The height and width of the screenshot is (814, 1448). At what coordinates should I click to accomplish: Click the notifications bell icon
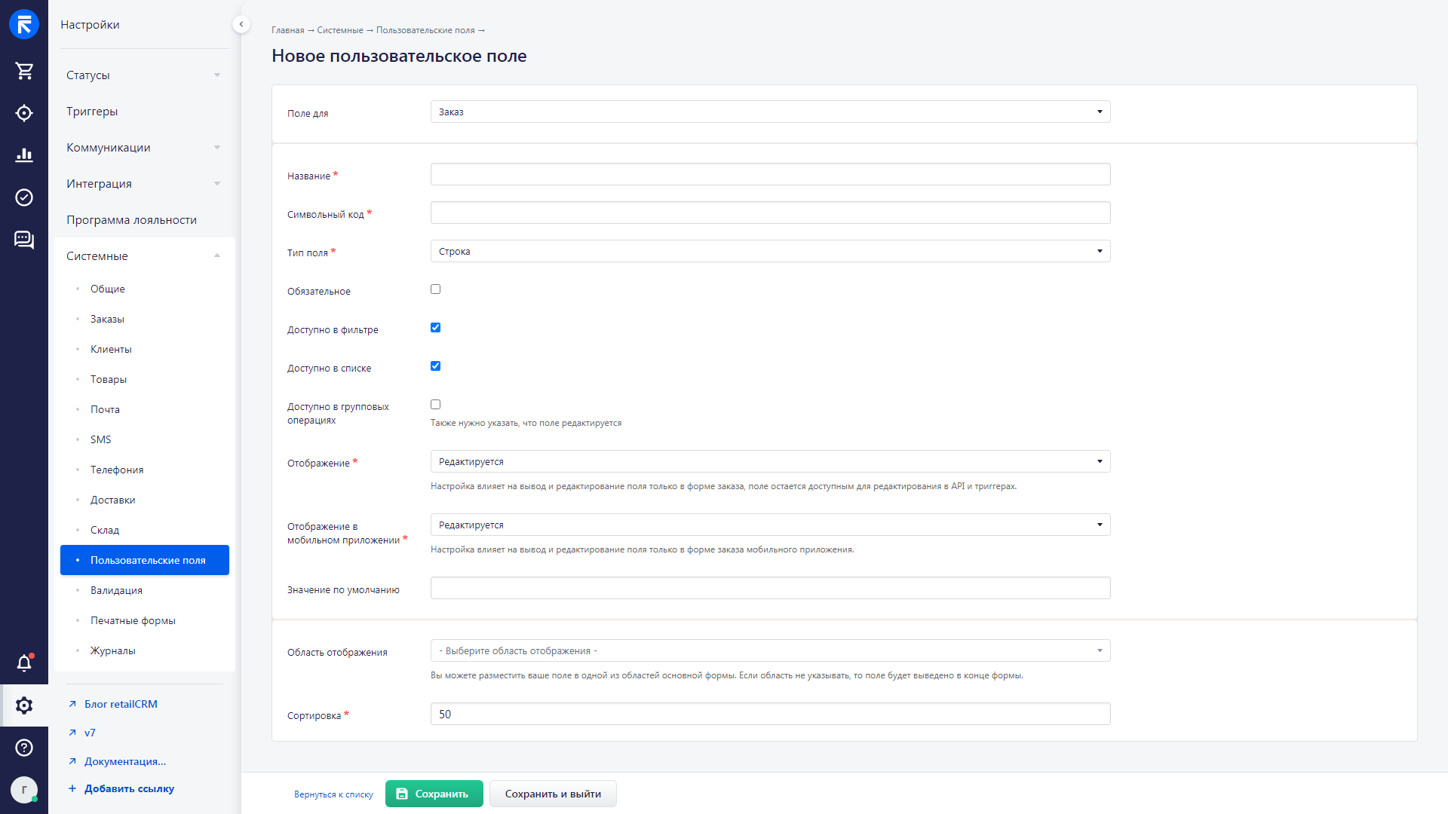pos(24,663)
